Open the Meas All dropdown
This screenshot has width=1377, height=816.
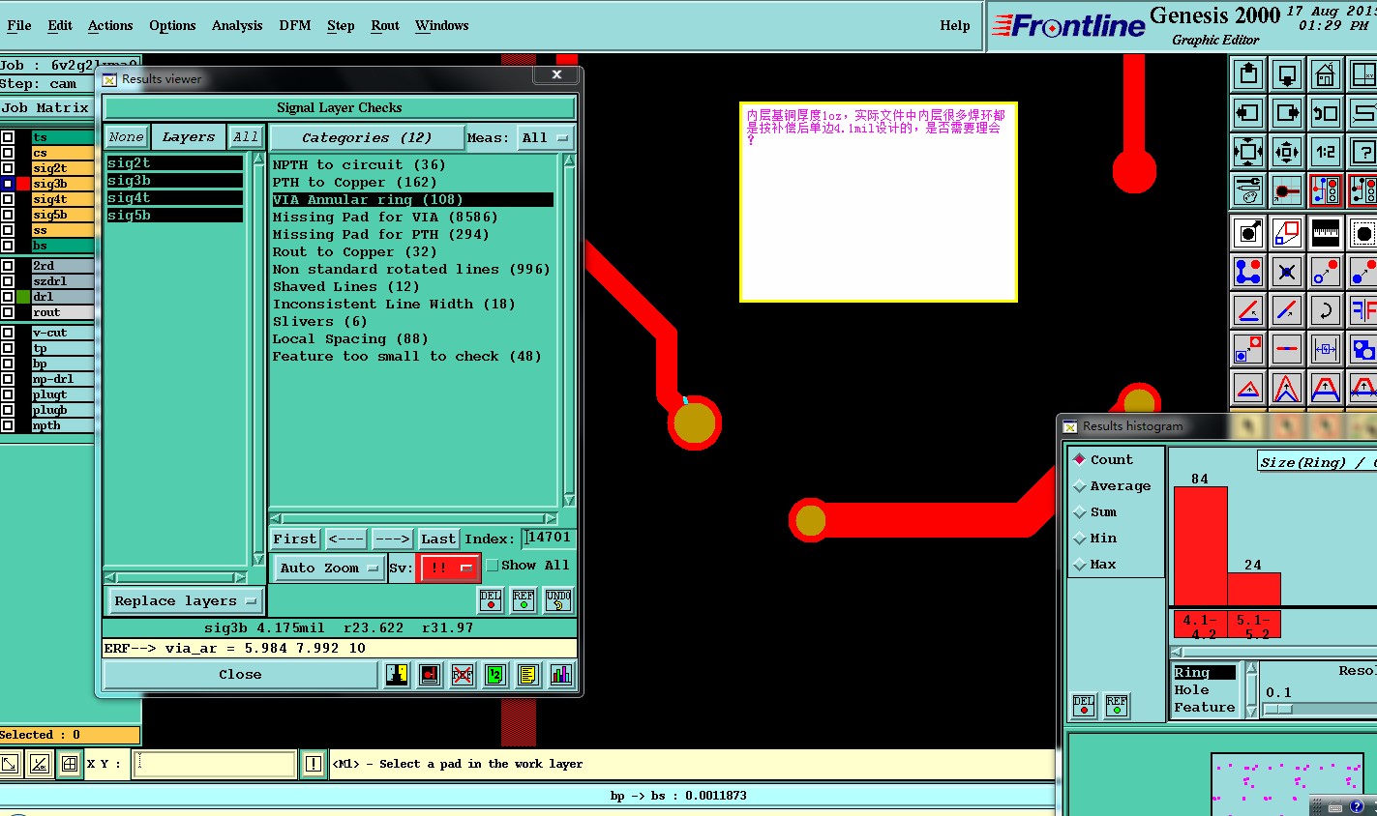546,137
